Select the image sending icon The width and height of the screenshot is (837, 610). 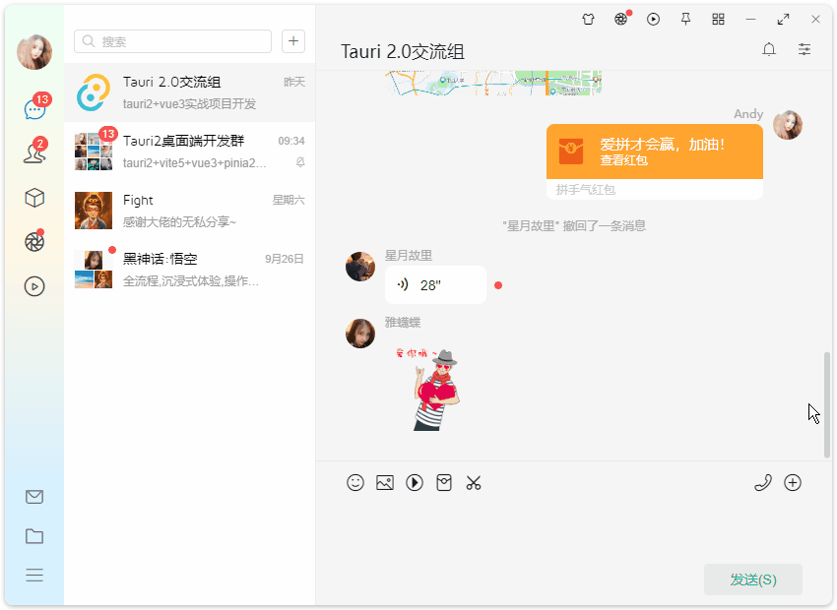385,482
